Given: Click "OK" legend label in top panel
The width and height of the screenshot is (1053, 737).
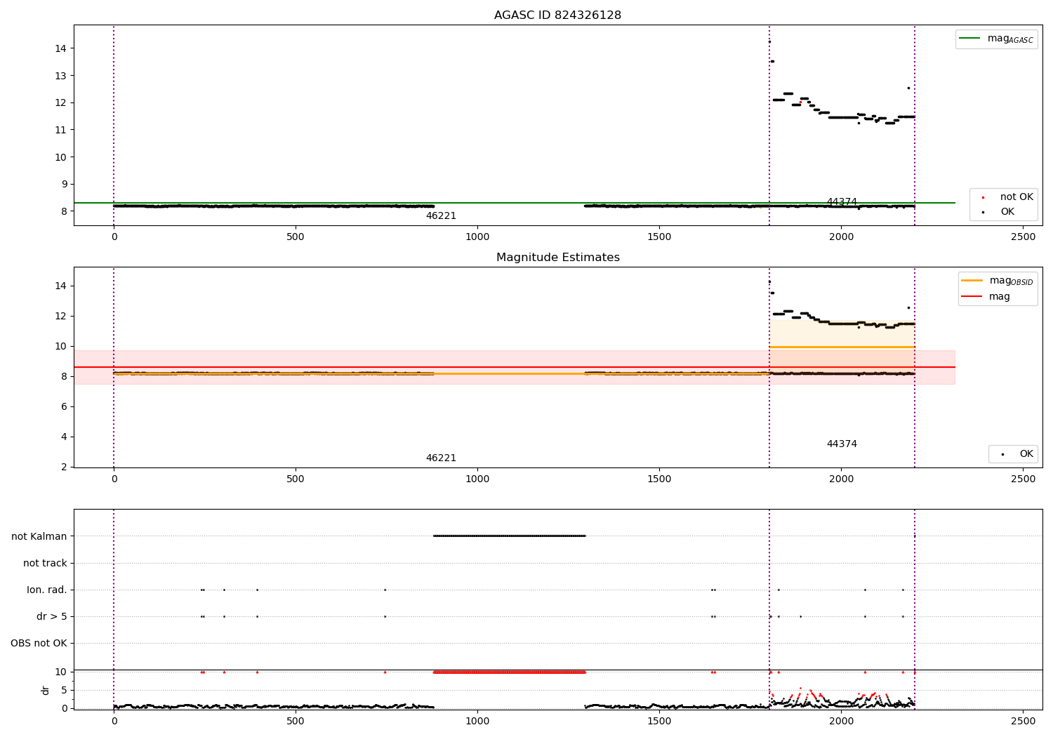Looking at the screenshot, I should click(1007, 212).
